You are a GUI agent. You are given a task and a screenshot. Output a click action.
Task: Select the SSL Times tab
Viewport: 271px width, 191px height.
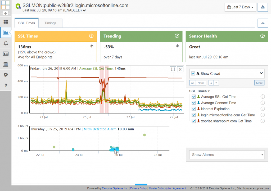26,23
